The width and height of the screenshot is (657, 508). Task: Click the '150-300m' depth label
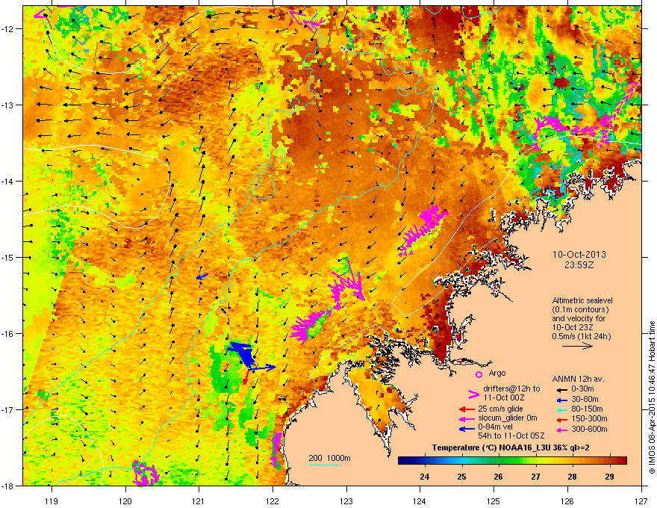click(x=589, y=418)
